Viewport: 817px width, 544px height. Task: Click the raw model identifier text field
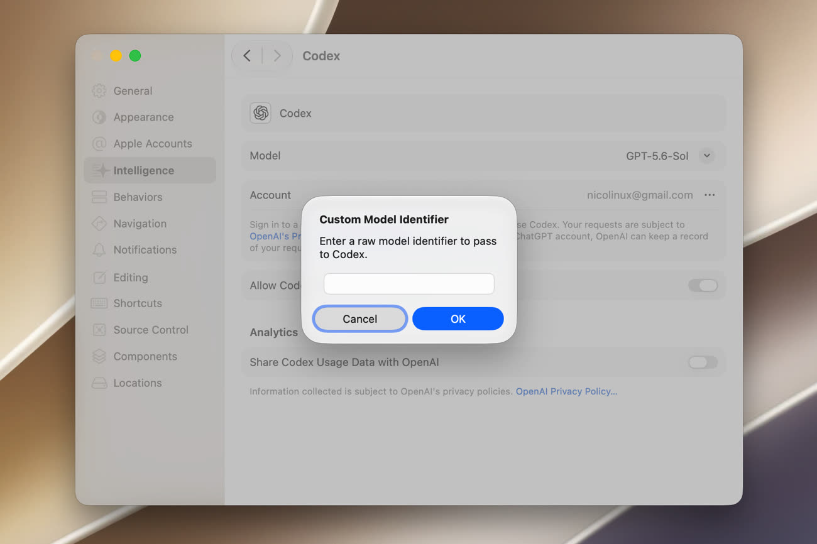[409, 283]
